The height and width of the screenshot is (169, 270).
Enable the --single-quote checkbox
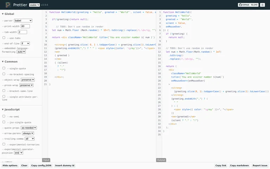coord(4,68)
